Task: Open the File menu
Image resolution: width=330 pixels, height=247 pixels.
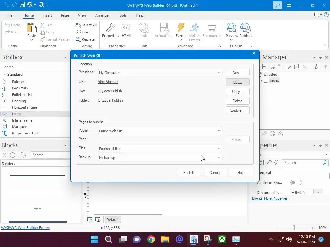Action: 9,15
